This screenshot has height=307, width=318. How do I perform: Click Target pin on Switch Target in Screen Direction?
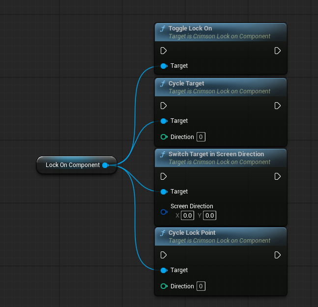click(164, 192)
